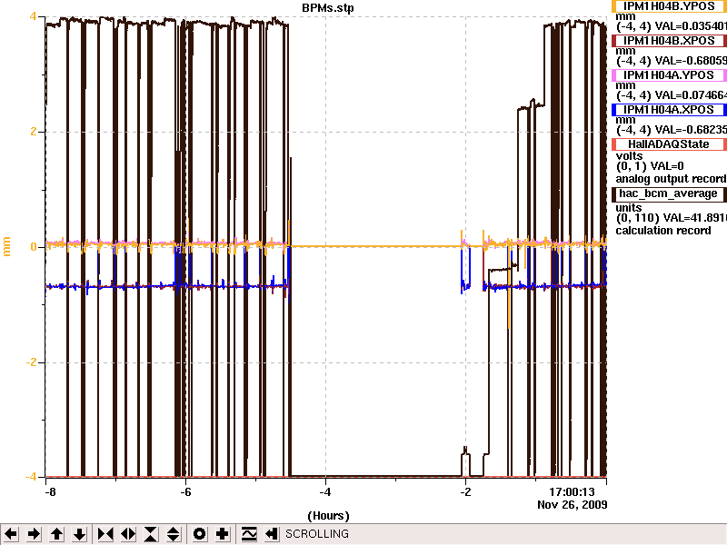Click the circle auto-scale toolbar icon
Screen dimensions: 727x545
[199, 534]
